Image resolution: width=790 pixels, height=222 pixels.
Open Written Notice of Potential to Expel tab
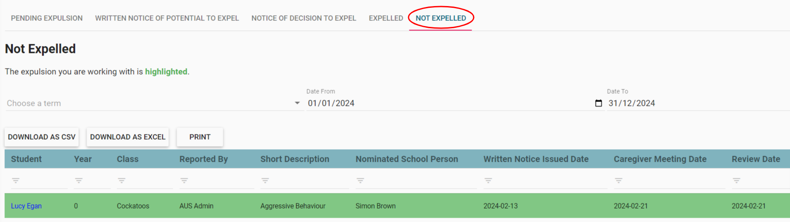pos(167,18)
